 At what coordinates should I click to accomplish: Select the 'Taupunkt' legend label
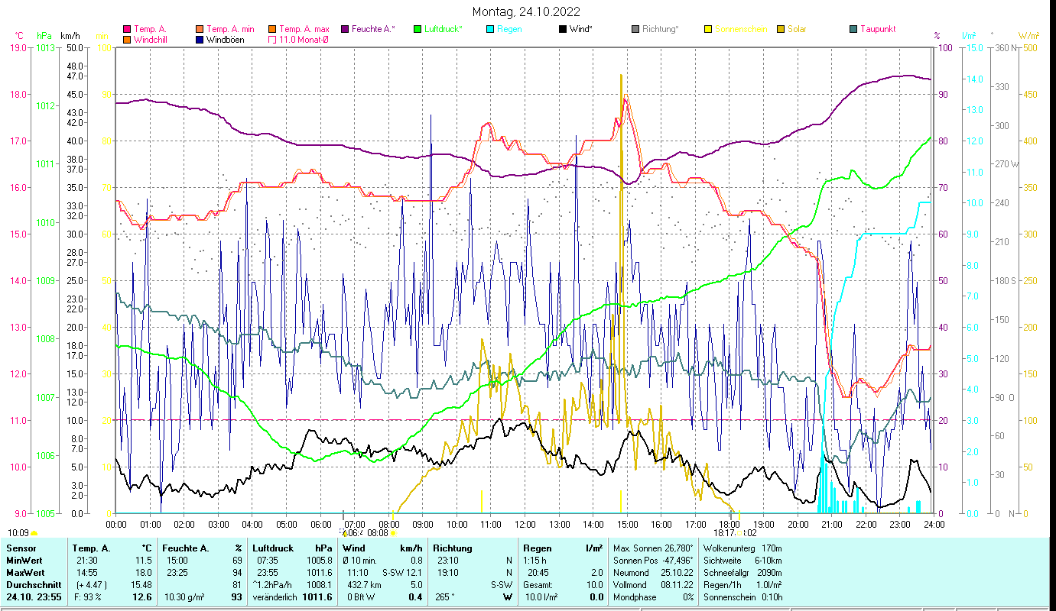click(x=878, y=29)
